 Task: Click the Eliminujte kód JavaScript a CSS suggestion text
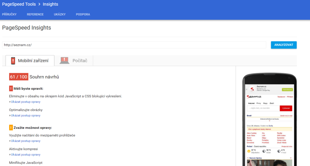point(65,96)
